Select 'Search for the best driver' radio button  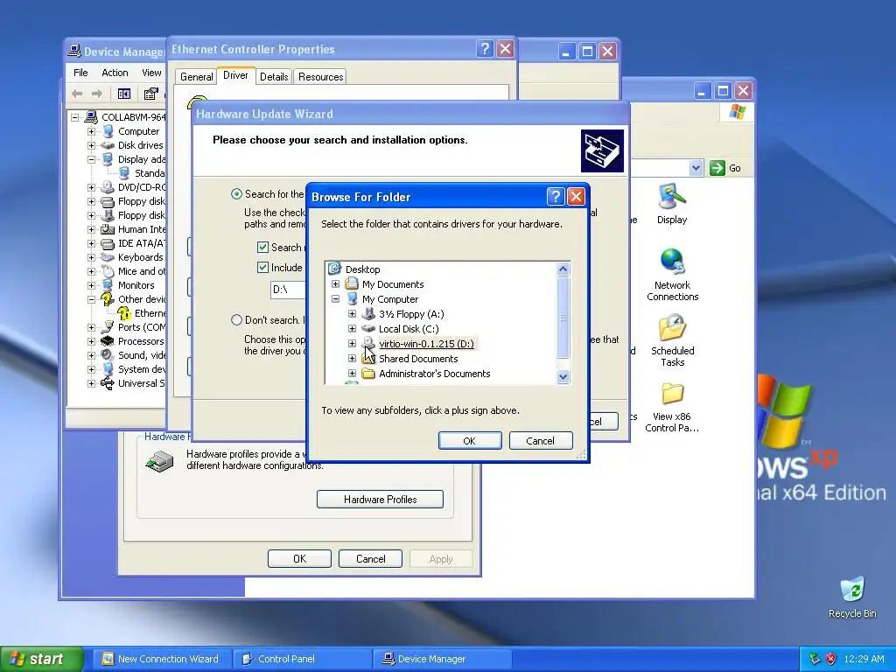coord(236,194)
